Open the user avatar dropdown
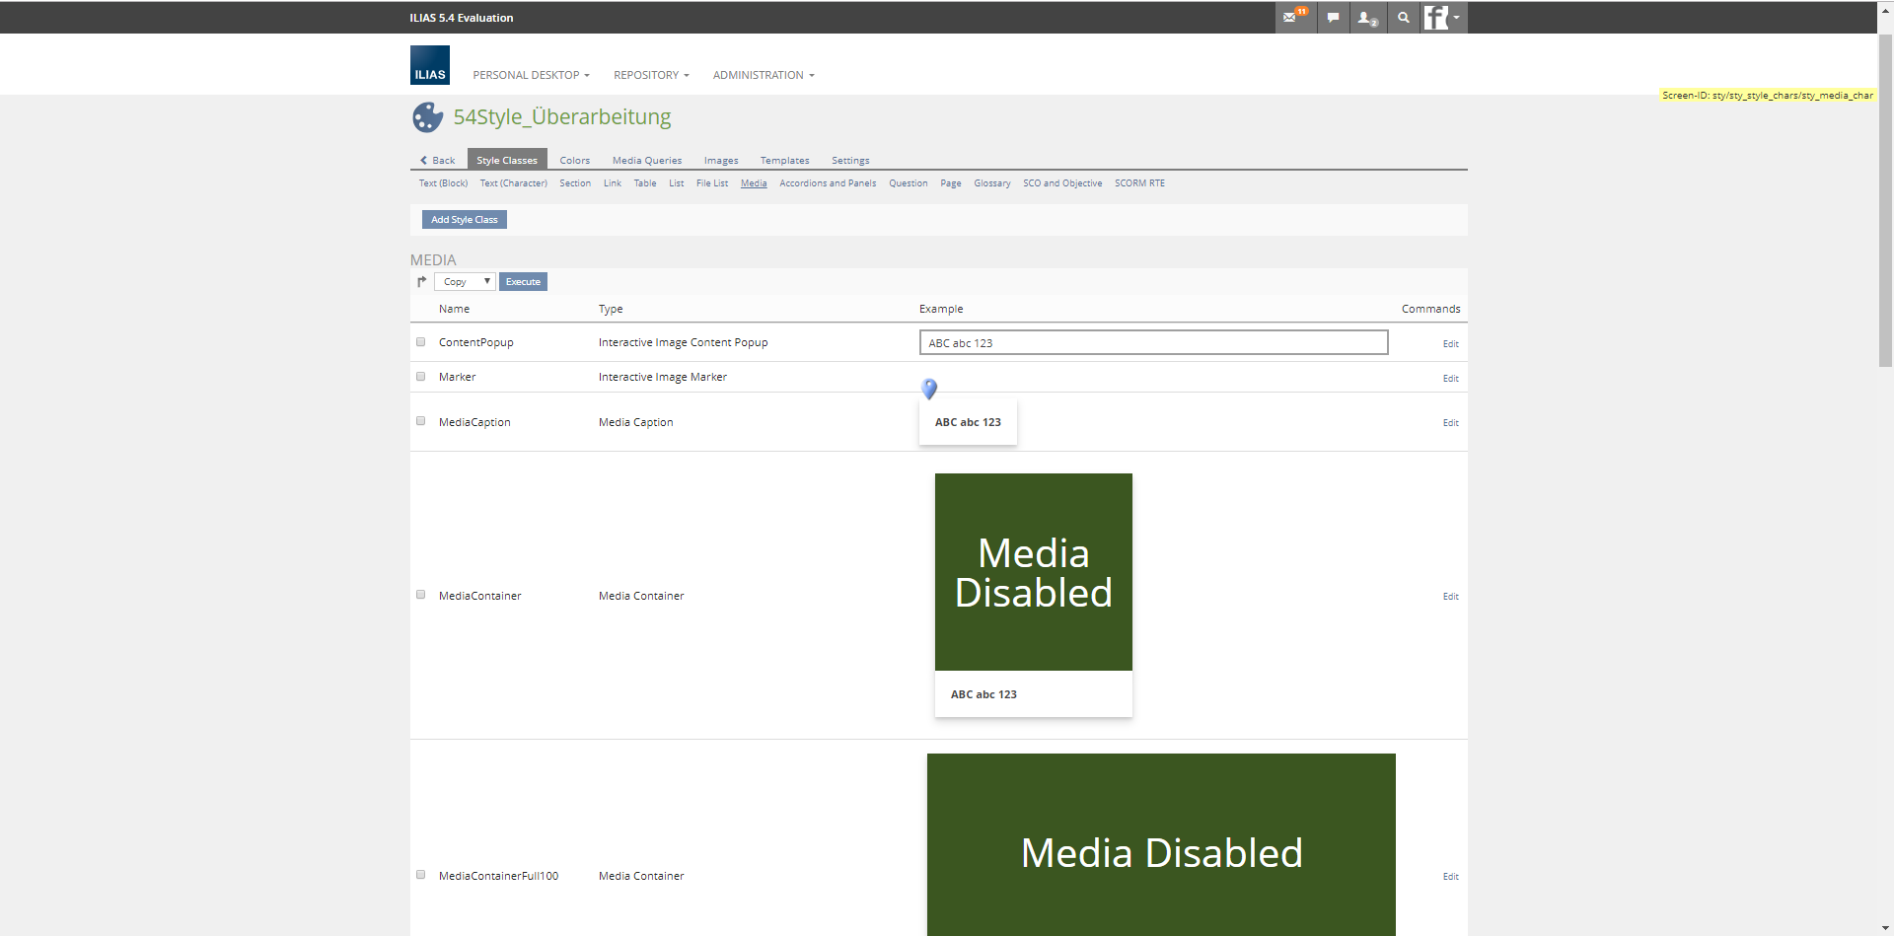 pos(1443,18)
